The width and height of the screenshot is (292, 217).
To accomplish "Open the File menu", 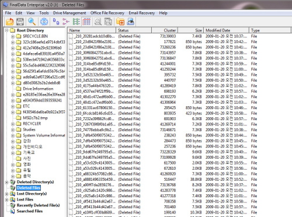I will 8,13.
